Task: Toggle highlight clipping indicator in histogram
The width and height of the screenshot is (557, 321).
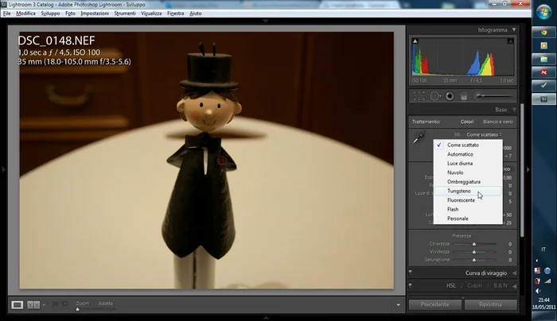Action: [x=511, y=40]
